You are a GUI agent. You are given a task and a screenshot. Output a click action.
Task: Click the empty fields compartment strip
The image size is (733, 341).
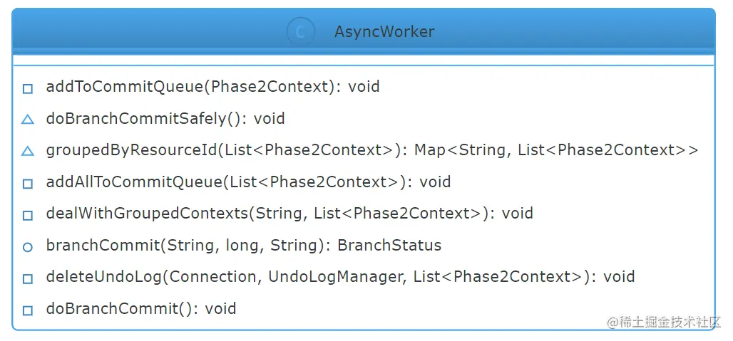[x=364, y=60]
